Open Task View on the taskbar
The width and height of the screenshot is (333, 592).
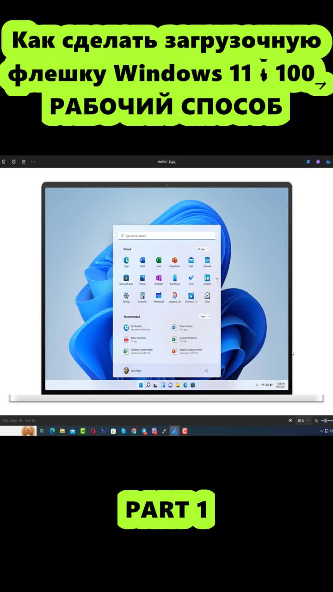point(42,431)
